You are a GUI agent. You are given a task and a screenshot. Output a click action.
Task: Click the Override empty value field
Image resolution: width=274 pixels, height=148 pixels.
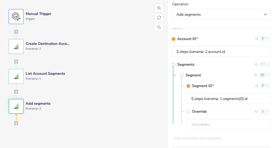click(228, 124)
